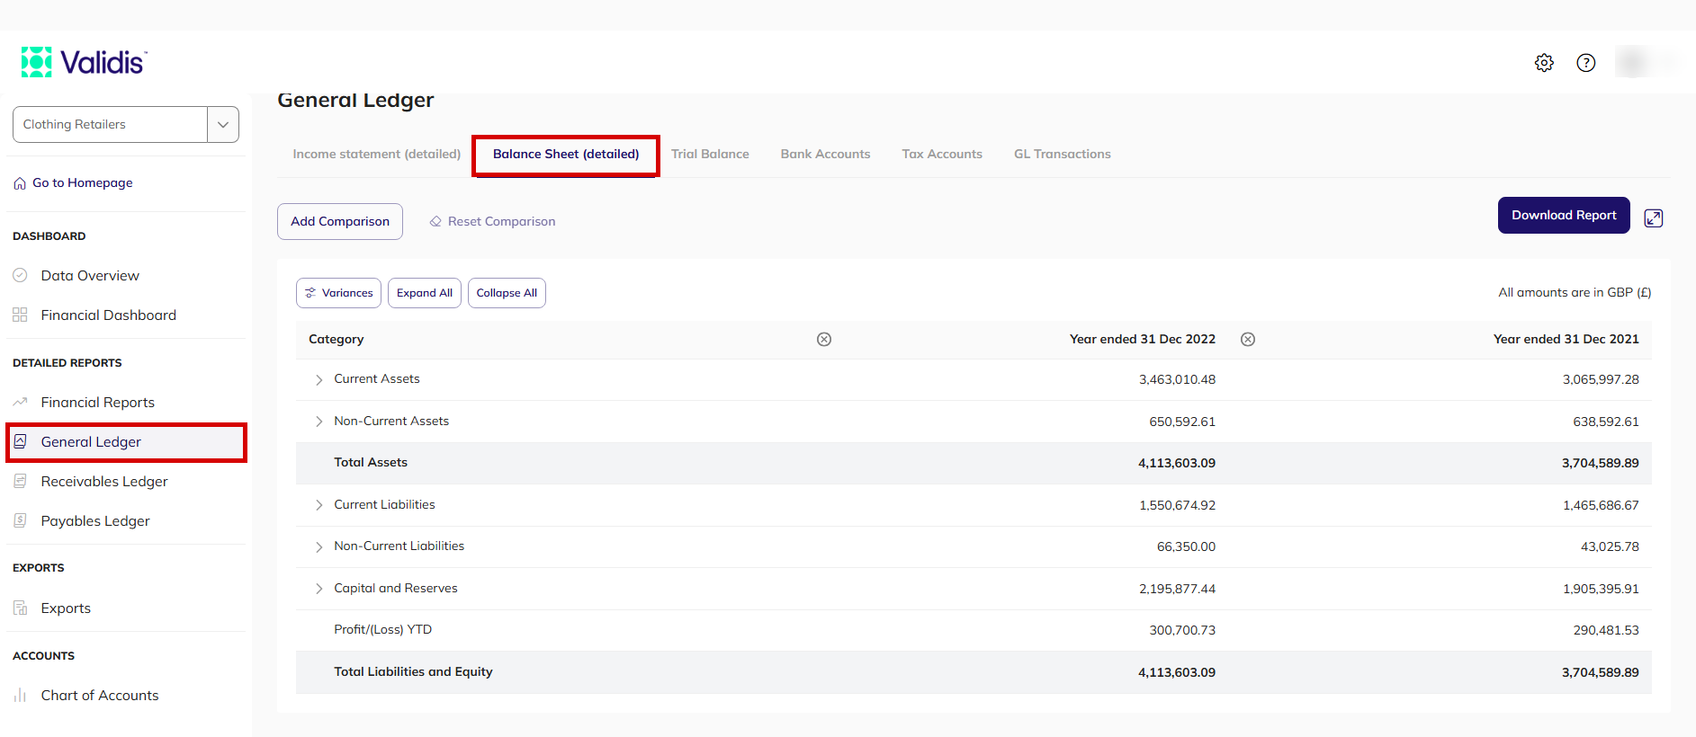Go to Homepage link

pos(83,182)
